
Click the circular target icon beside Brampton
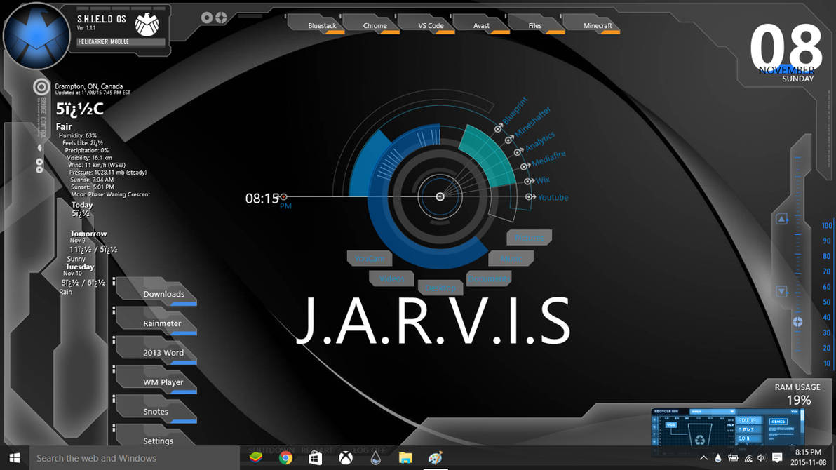point(41,86)
